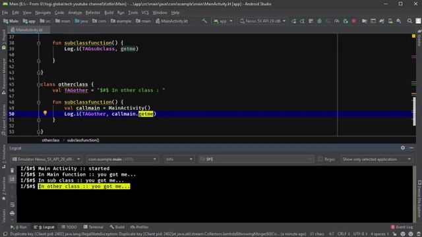Open the VCS menu
This screenshot has width=422, height=237.
coord(145,13)
